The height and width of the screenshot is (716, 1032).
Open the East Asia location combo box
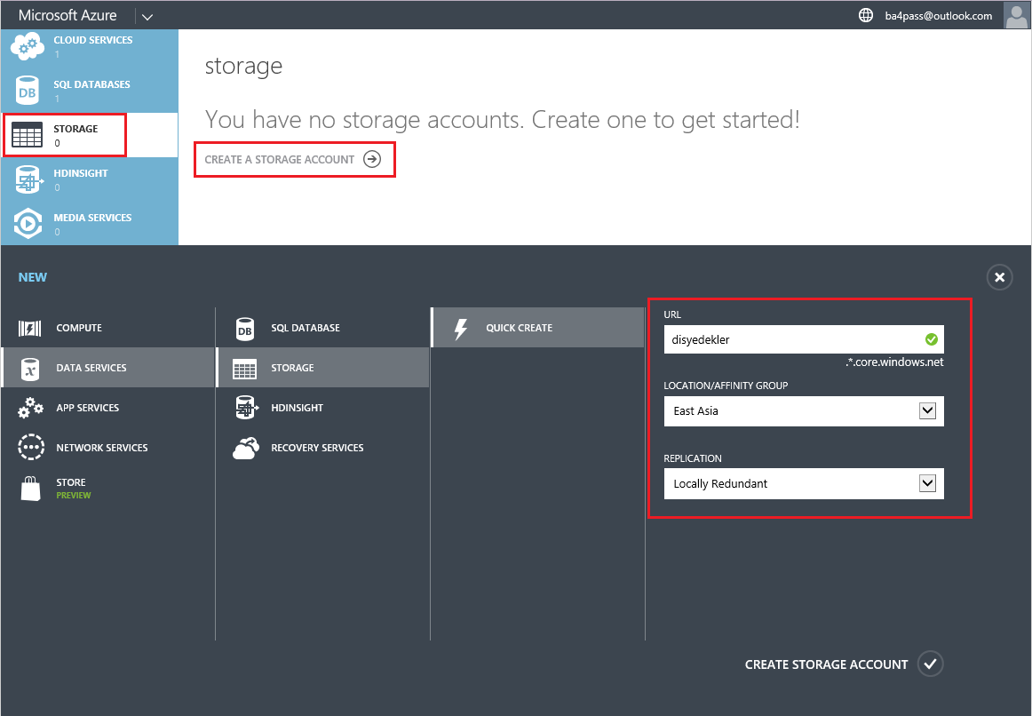click(x=804, y=411)
